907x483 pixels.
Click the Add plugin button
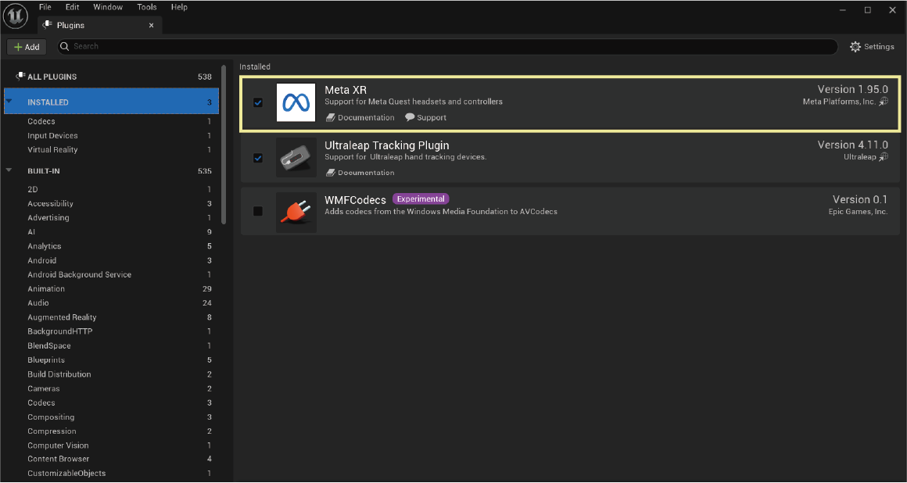[27, 47]
